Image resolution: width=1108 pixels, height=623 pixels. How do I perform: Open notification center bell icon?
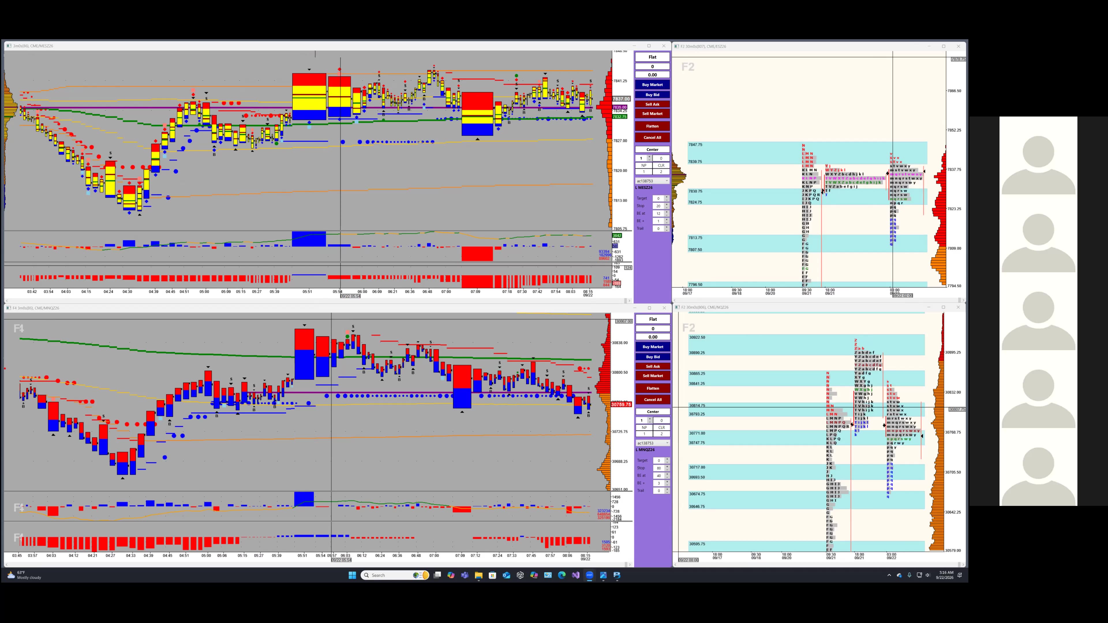(960, 575)
